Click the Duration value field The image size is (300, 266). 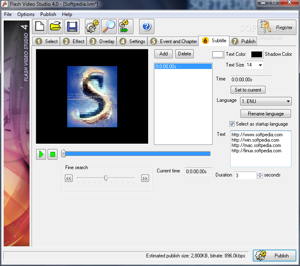pos(245,175)
